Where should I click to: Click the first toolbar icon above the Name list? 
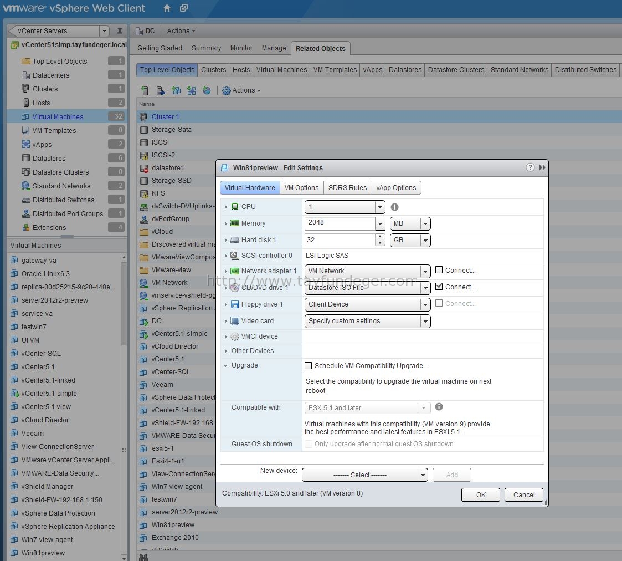[145, 90]
